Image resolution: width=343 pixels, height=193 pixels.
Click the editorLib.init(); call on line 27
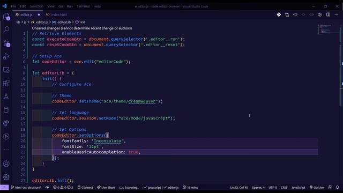click(53, 181)
